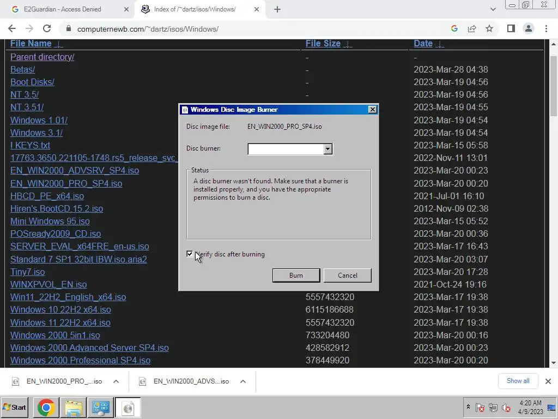The height and width of the screenshot is (419, 558).
Task: Open a new browser tab
Action: click(277, 10)
